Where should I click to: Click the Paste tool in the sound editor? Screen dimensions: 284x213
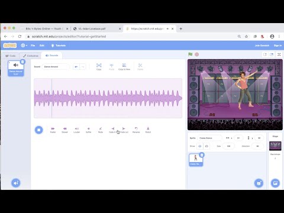(x=111, y=67)
